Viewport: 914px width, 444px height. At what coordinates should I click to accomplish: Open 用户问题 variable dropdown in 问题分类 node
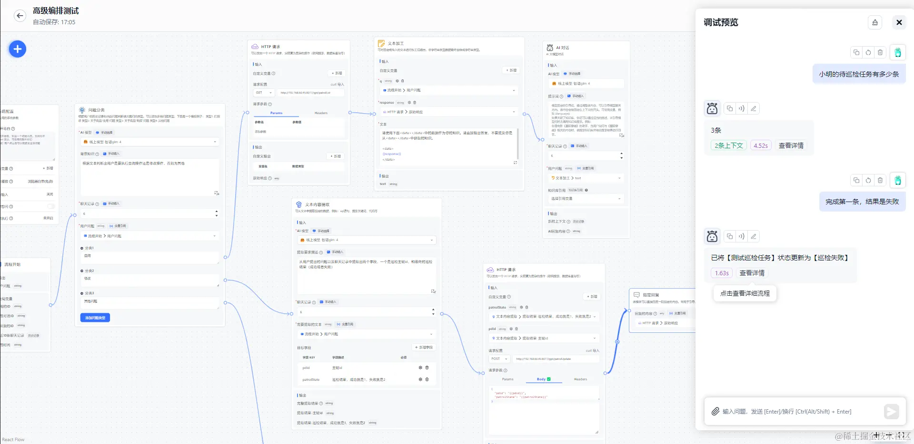149,236
